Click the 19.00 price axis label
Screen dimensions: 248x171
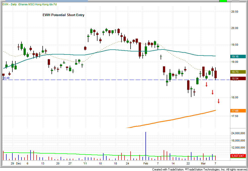(x=234, y=62)
